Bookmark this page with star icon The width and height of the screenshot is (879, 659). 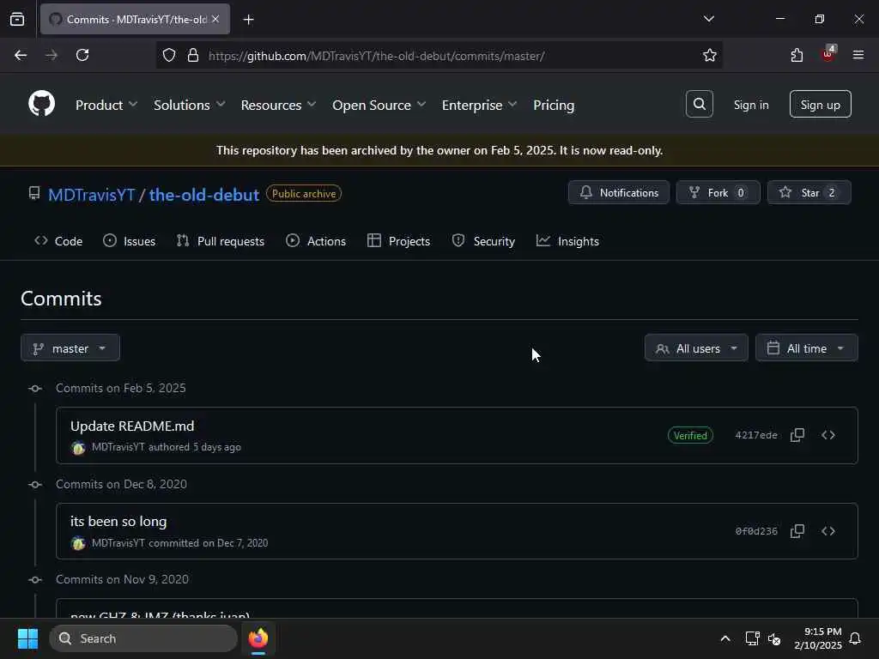[x=709, y=55]
